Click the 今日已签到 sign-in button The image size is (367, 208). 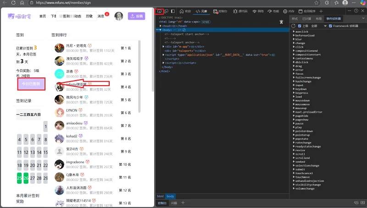coord(31,84)
